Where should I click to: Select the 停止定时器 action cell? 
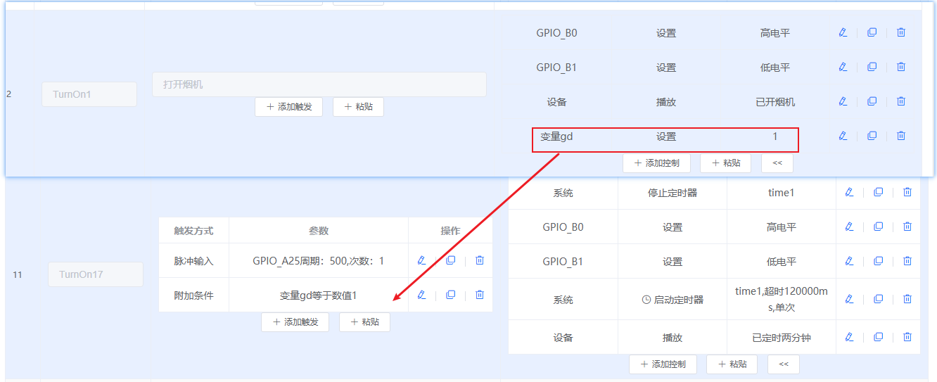(x=673, y=193)
